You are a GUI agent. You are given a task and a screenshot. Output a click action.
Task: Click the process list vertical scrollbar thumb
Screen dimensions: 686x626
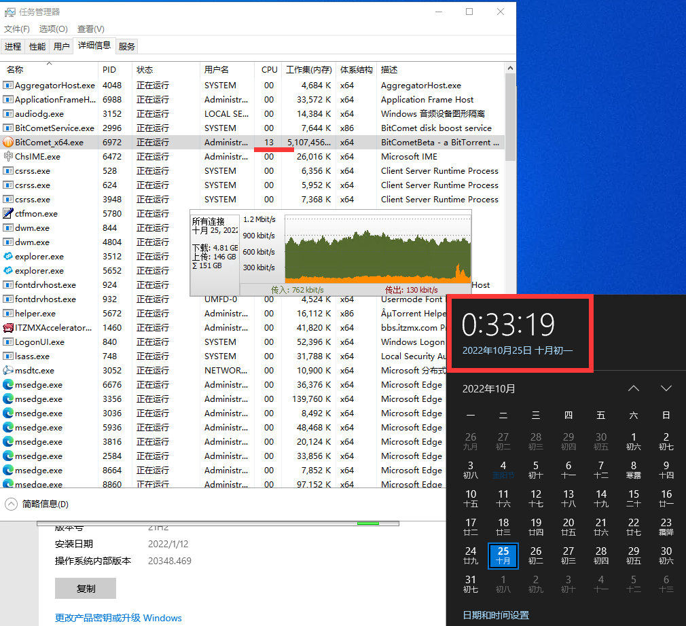coord(510,117)
